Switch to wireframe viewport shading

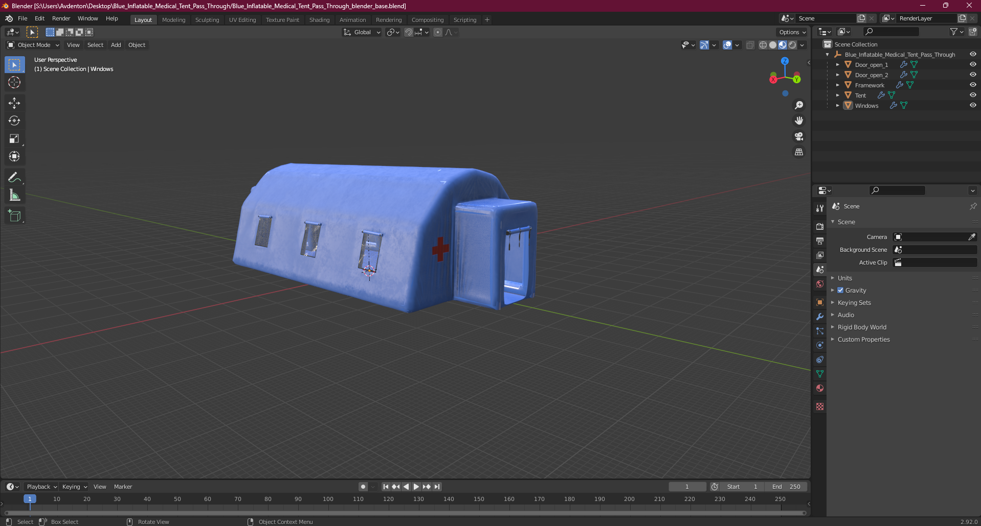[x=763, y=45]
